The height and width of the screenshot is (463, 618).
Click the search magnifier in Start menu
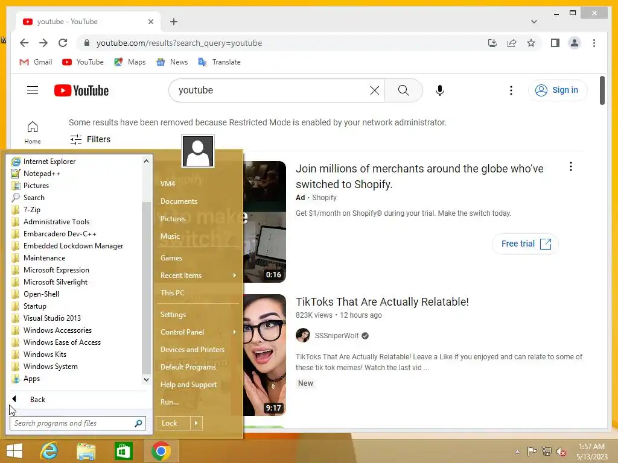(x=138, y=423)
